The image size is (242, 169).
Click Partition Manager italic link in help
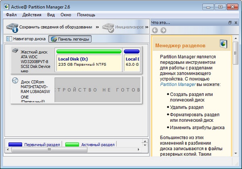tap(178, 84)
